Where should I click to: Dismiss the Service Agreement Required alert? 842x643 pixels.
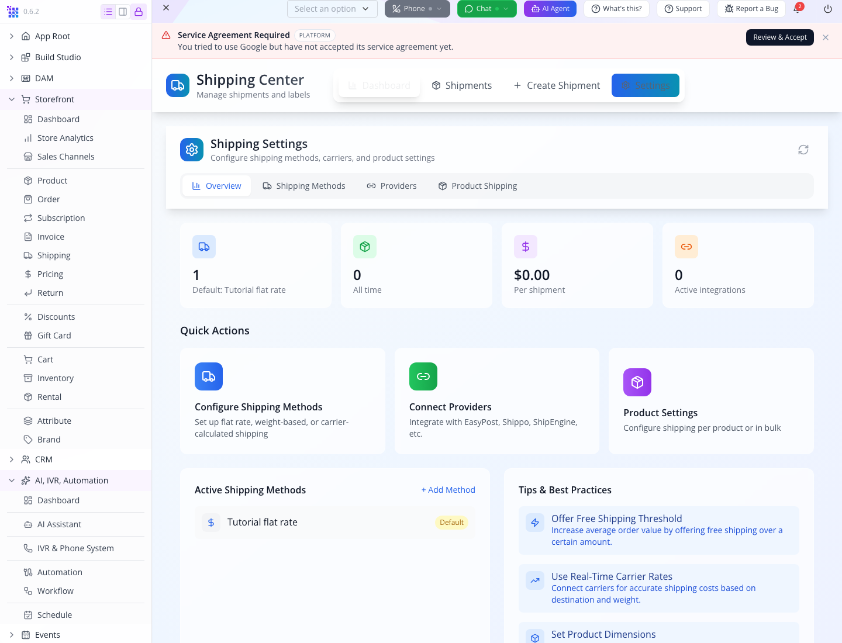click(x=826, y=37)
